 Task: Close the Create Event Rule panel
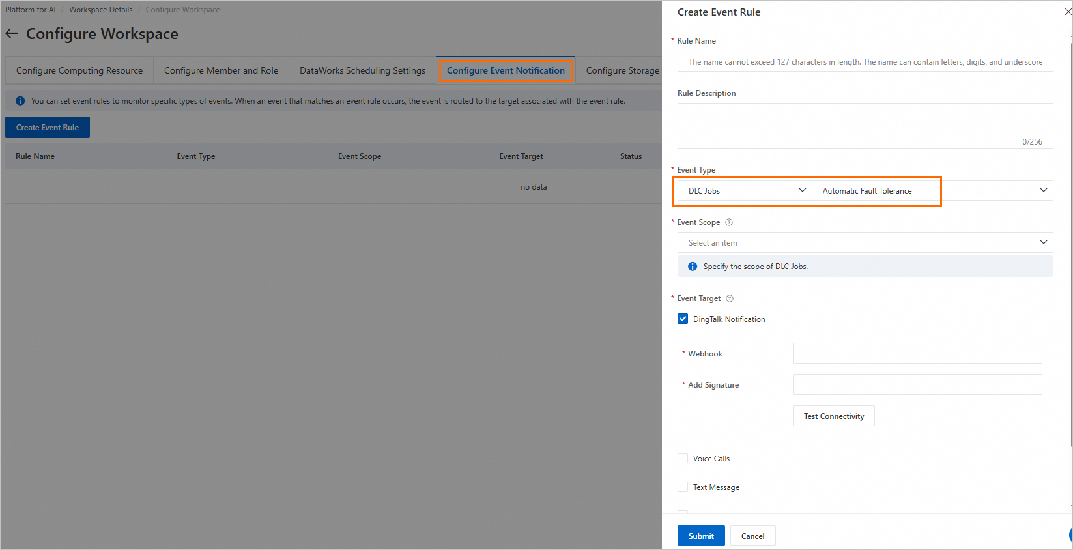pyautogui.click(x=1068, y=12)
